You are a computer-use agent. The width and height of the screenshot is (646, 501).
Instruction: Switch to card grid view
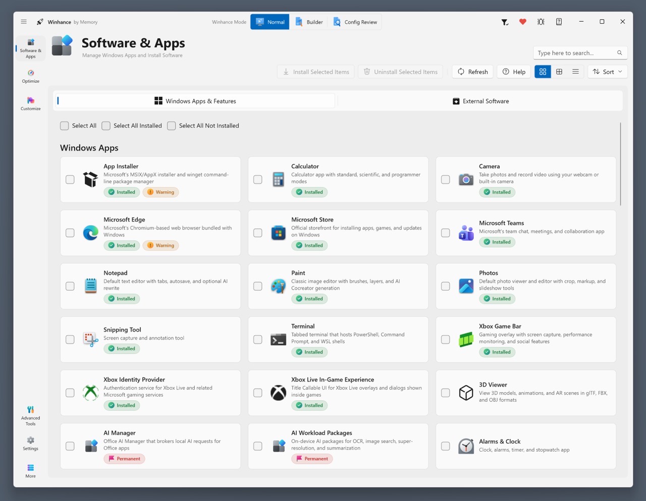point(543,72)
